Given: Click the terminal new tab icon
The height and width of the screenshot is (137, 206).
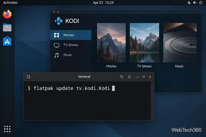Looking at the screenshot, I should point(29,77).
